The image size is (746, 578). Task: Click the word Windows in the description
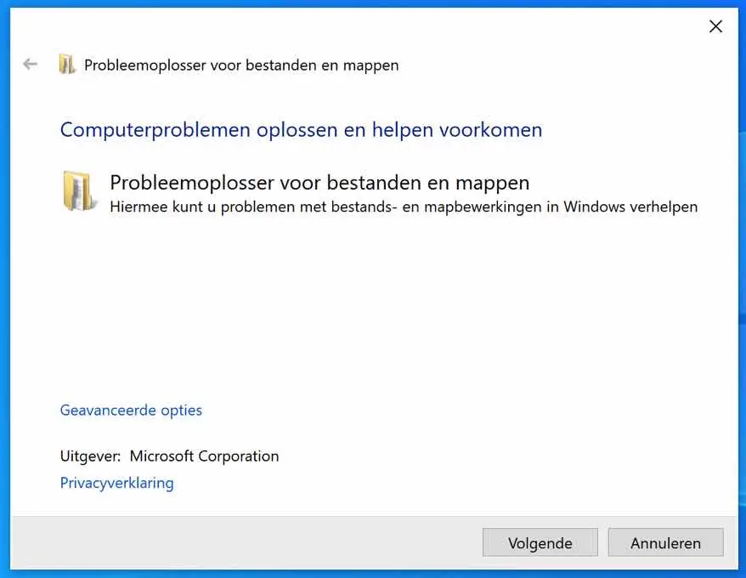pos(594,207)
